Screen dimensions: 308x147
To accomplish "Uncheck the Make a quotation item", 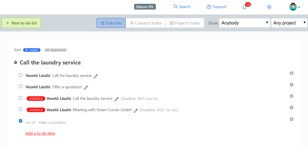I will tap(20, 121).
